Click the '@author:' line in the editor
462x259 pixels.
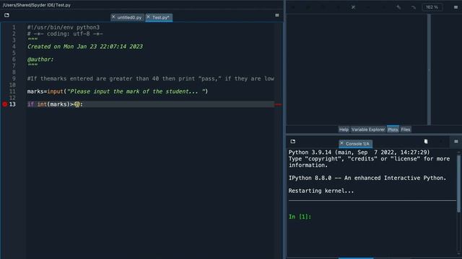(40, 59)
